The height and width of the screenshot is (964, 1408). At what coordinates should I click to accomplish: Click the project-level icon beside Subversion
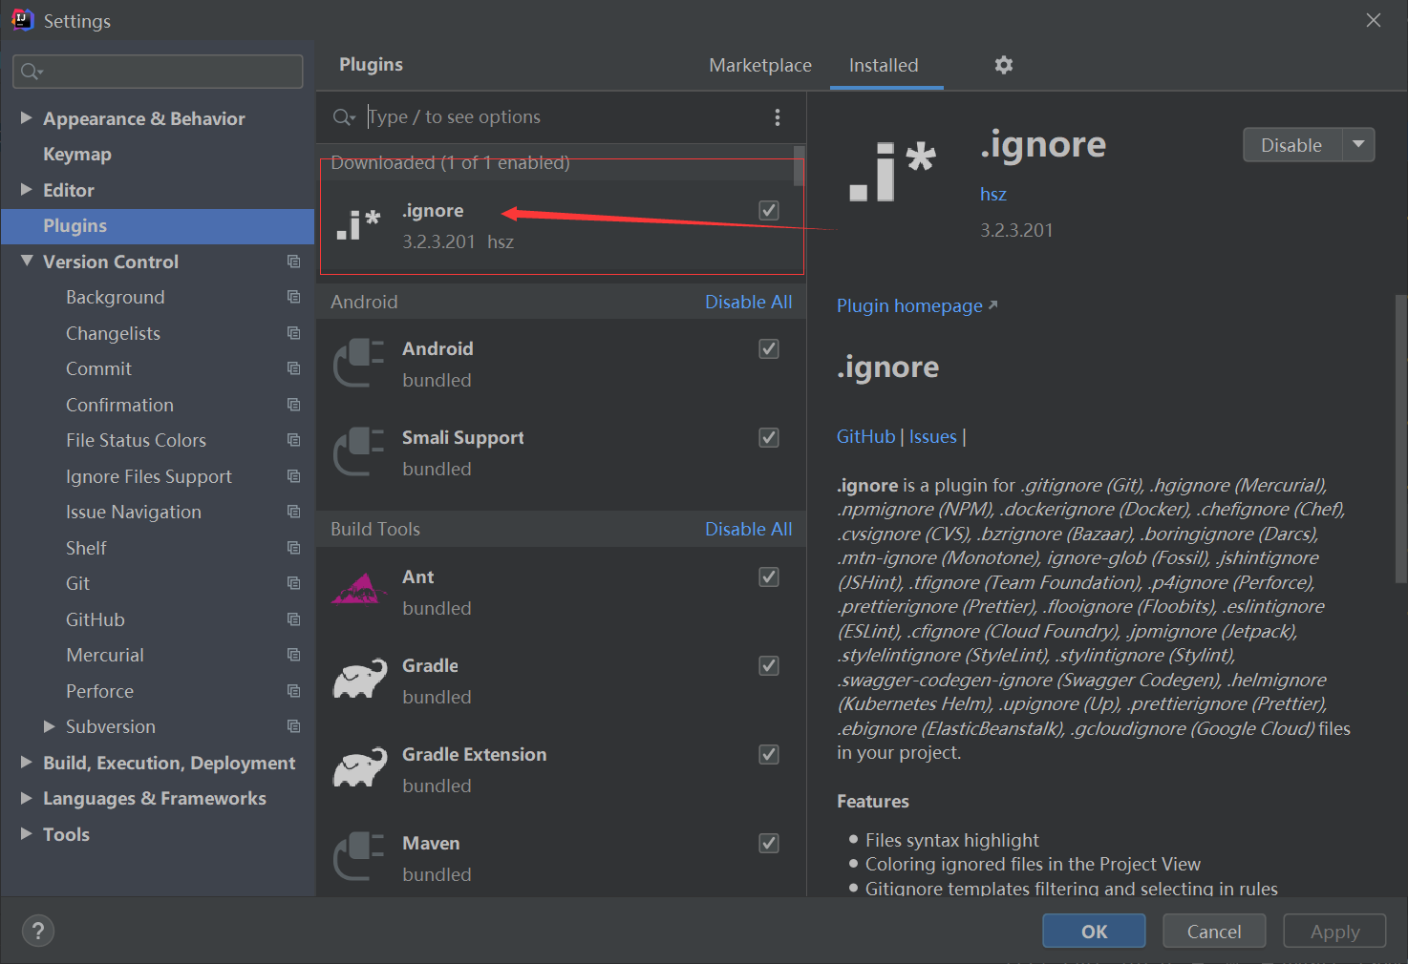[293, 726]
